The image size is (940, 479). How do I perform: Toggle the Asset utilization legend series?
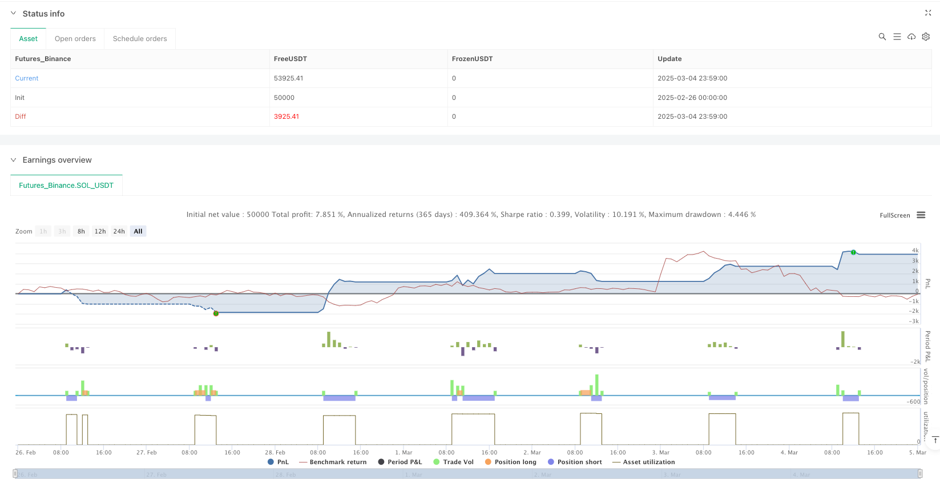coord(643,462)
